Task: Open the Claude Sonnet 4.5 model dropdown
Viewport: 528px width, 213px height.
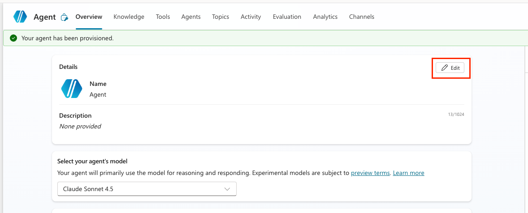Action: [147, 189]
